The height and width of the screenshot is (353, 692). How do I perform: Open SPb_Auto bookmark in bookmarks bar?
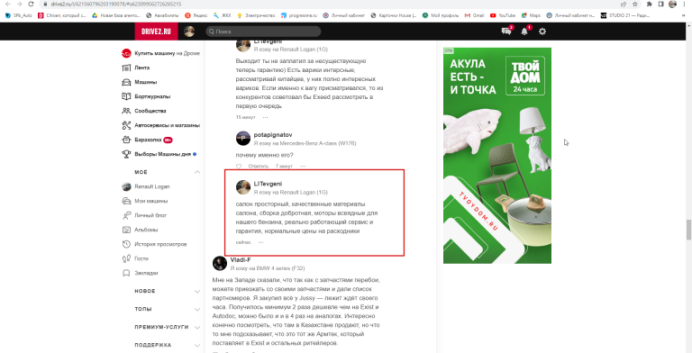pos(19,15)
